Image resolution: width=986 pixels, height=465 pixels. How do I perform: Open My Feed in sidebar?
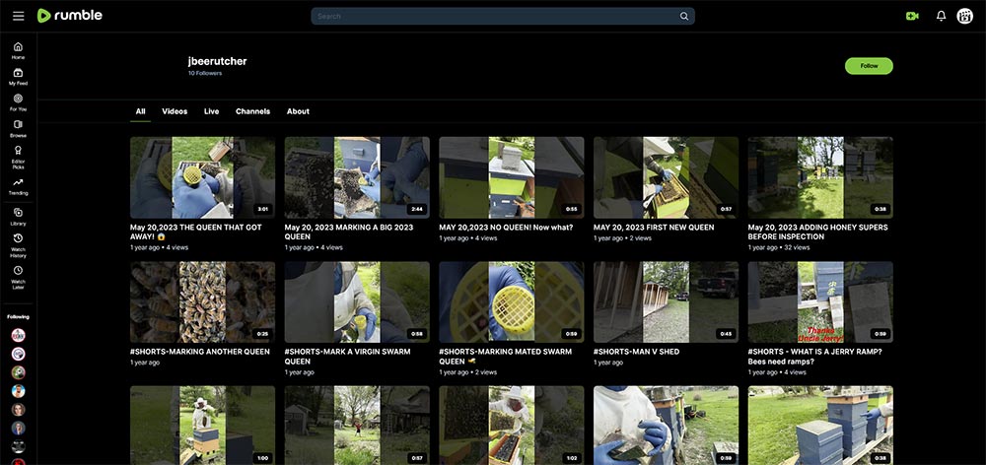click(18, 77)
